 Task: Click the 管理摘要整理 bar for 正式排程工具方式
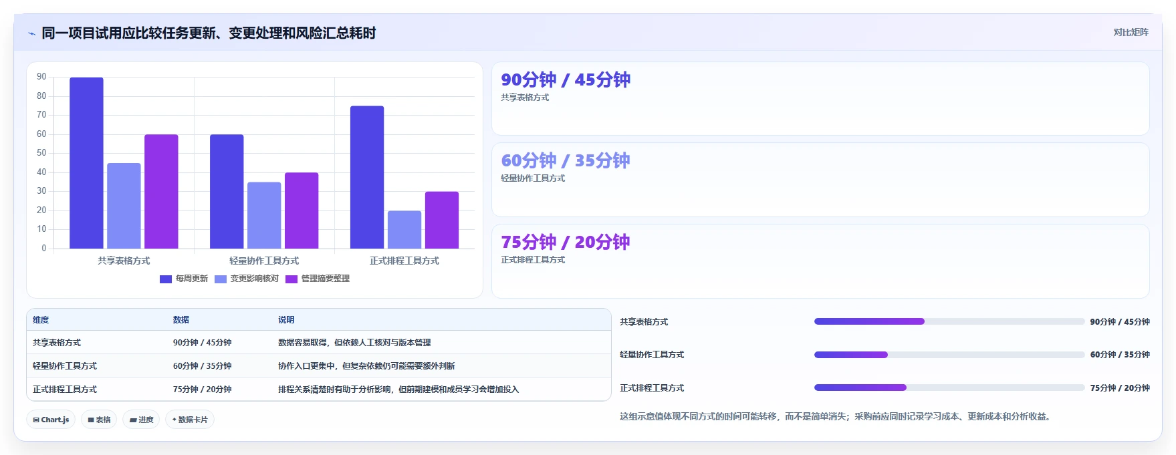tap(442, 220)
